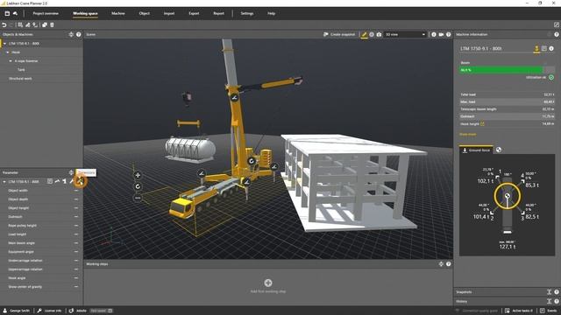Open the Project overview tab
Screen dimensions: 561x315
pyautogui.click(x=46, y=14)
